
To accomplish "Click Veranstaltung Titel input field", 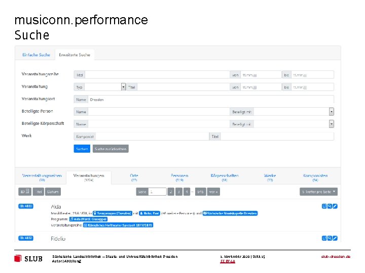I will coord(184,87).
